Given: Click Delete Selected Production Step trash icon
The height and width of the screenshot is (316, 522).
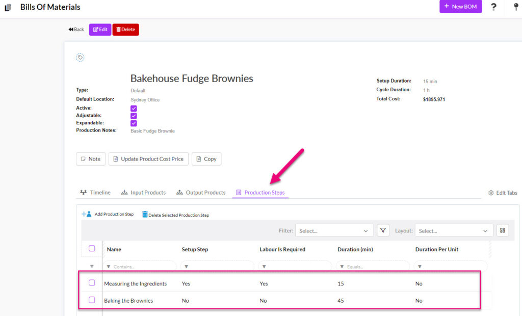Looking at the screenshot, I should [145, 215].
